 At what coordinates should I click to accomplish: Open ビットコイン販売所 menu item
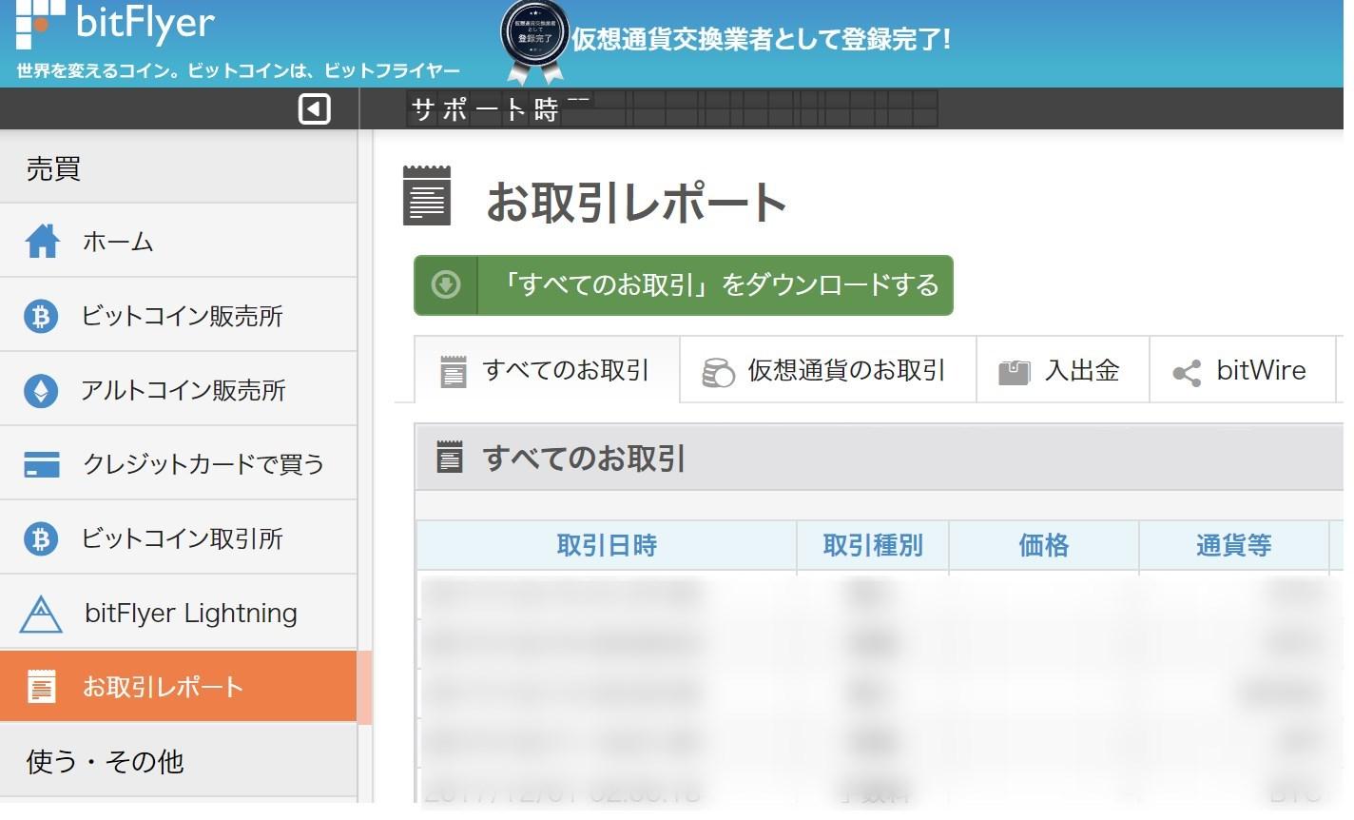(179, 316)
